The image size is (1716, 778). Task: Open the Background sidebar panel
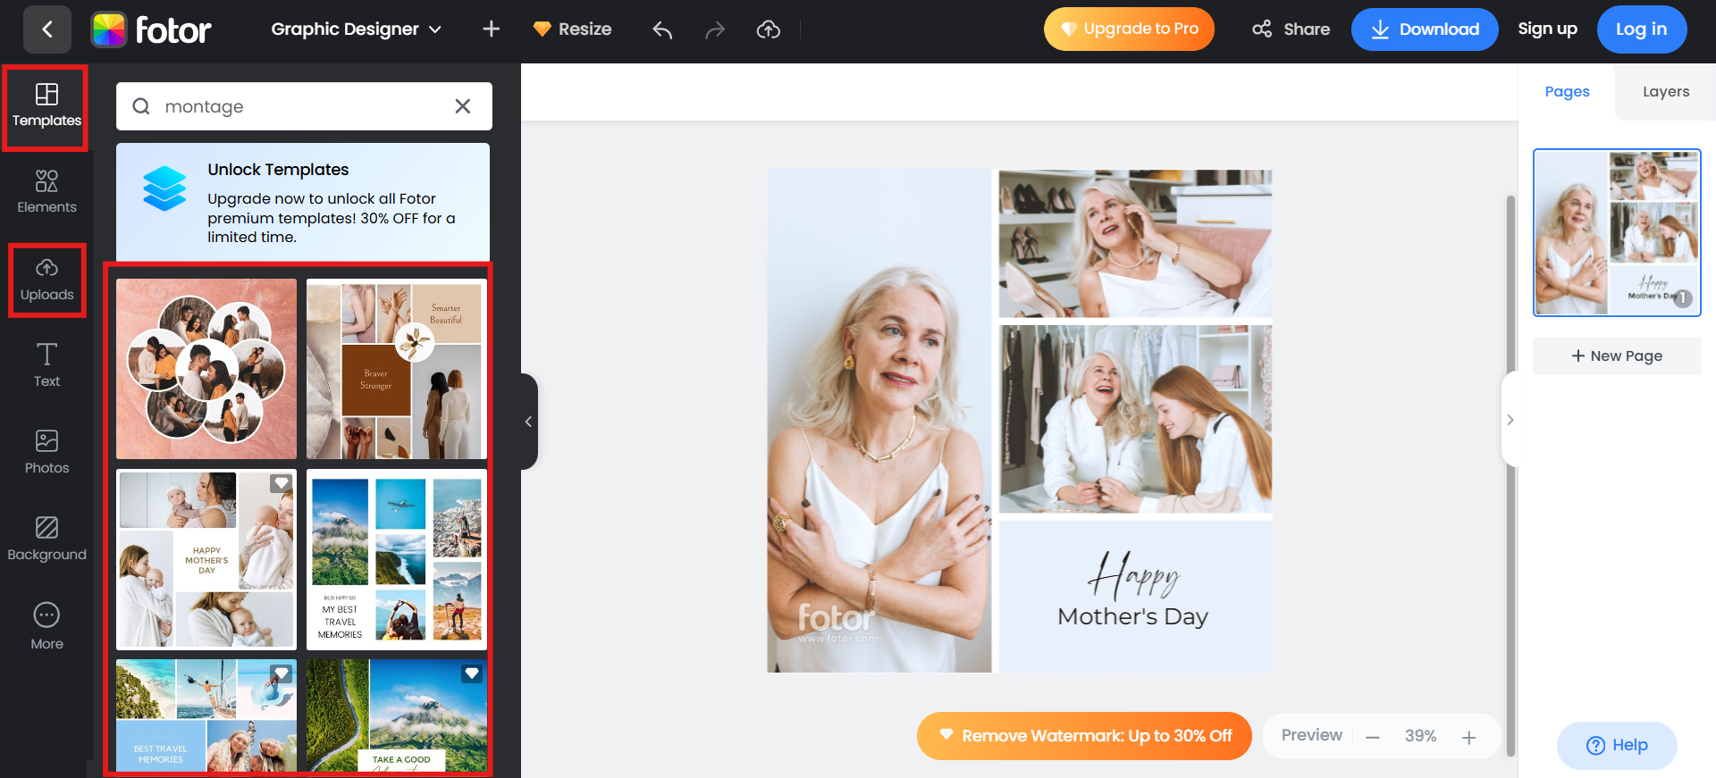pos(46,539)
